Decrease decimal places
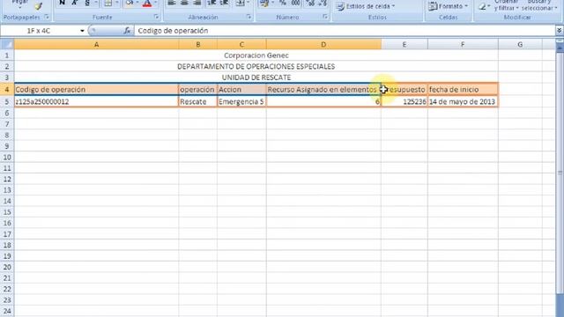Viewport: 564px width, 317px height. click(323, 4)
